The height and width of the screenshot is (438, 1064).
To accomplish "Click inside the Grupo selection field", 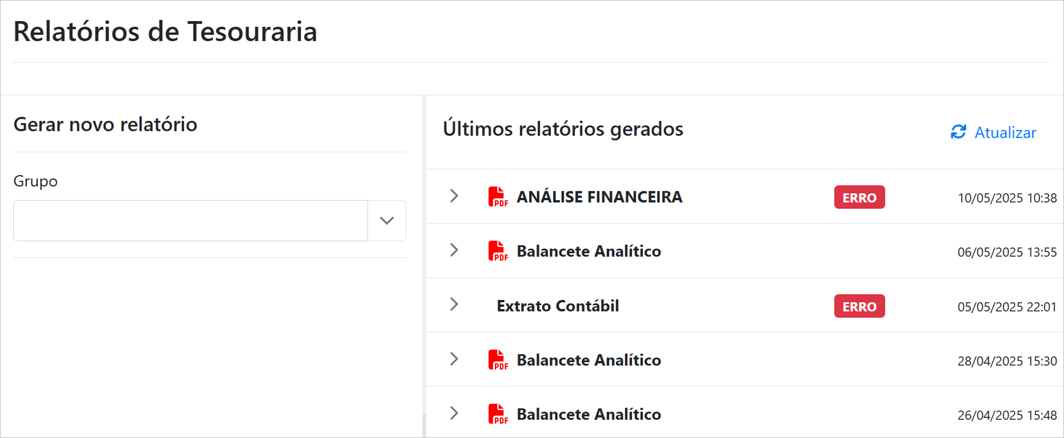I will pos(190,221).
